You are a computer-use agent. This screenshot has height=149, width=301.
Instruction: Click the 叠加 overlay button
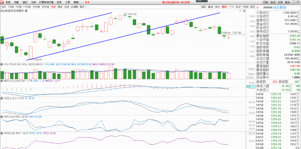(210, 7)
